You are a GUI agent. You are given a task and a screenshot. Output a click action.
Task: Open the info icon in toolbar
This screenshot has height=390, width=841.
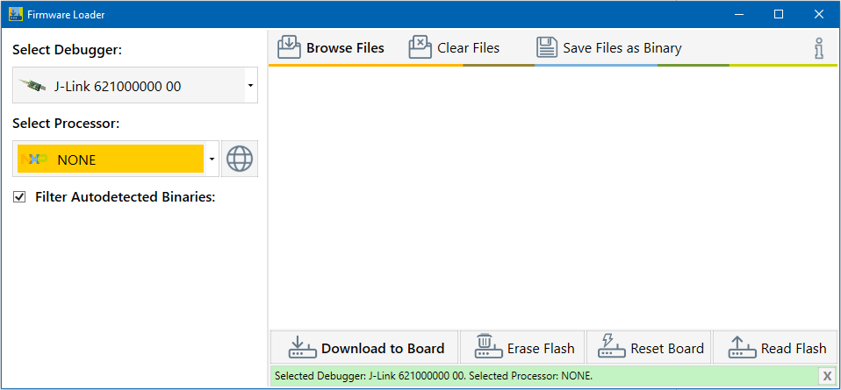pyautogui.click(x=819, y=48)
